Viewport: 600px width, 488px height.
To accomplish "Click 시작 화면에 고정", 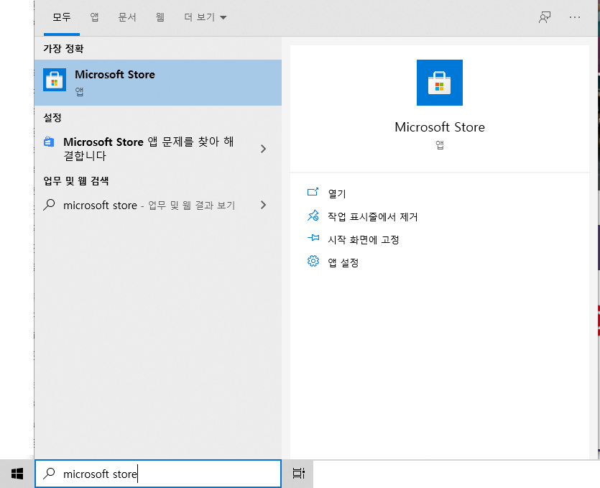I will [363, 239].
